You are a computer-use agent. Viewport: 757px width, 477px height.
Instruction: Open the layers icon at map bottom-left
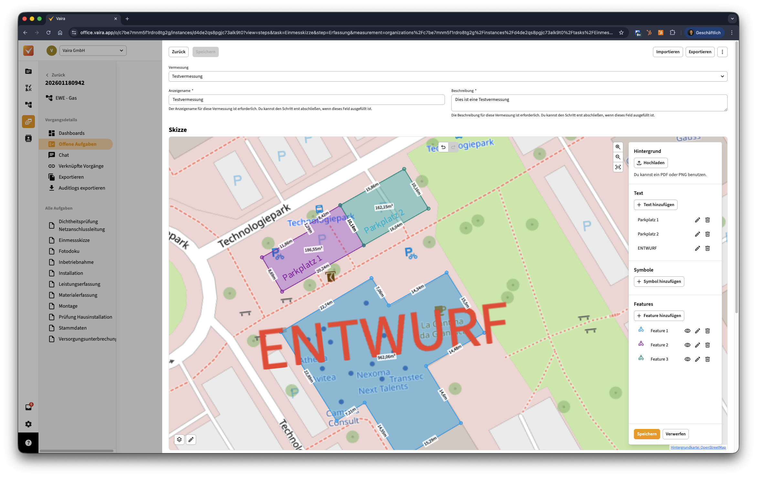tap(179, 440)
